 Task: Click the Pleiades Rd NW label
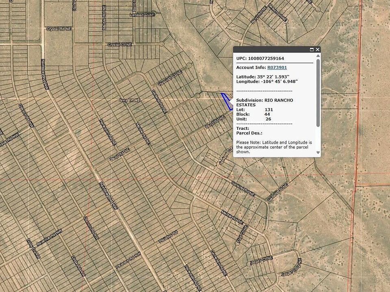tap(128, 260)
